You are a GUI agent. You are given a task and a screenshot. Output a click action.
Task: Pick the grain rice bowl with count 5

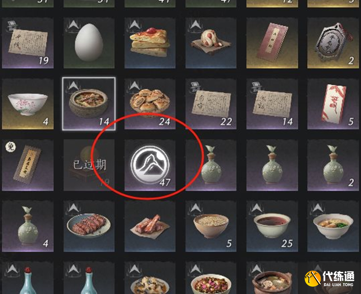tap(211, 226)
